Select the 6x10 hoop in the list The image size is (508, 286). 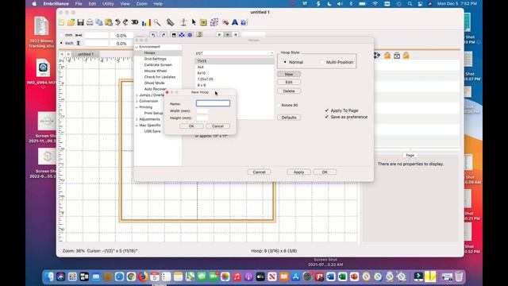(x=234, y=73)
